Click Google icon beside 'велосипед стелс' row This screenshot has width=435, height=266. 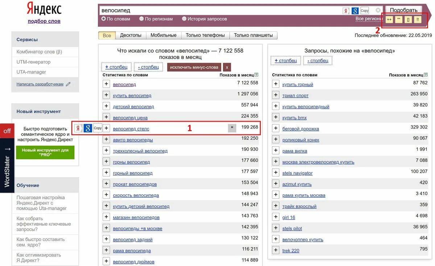[x=88, y=128]
